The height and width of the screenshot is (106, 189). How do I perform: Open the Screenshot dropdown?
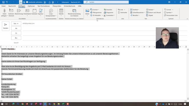coord(109,15)
